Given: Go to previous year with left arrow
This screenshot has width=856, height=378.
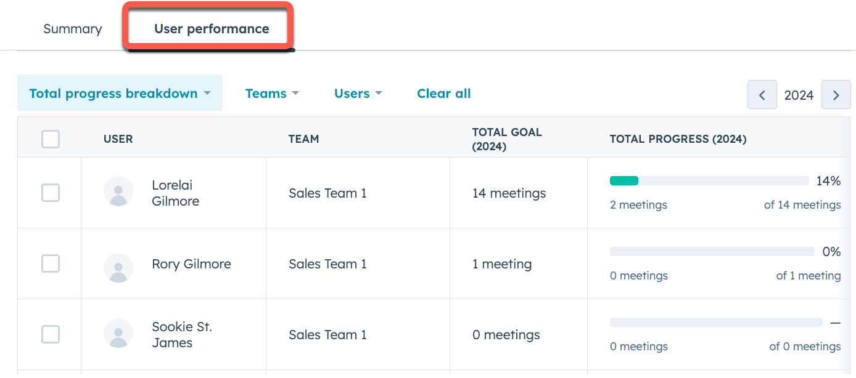Looking at the screenshot, I should tap(762, 95).
